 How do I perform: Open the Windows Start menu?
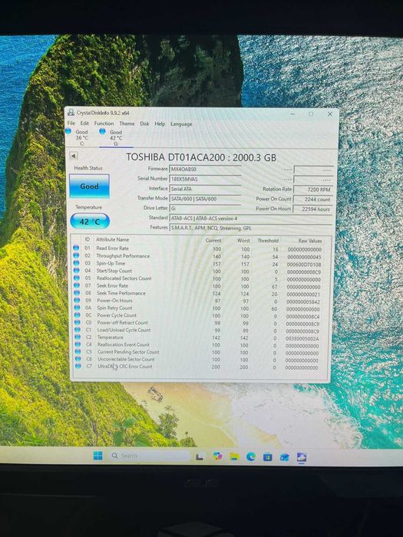coord(97,456)
